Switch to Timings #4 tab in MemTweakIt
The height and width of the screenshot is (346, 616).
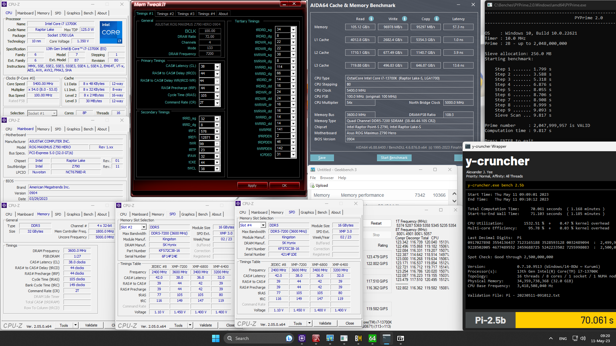(x=206, y=14)
